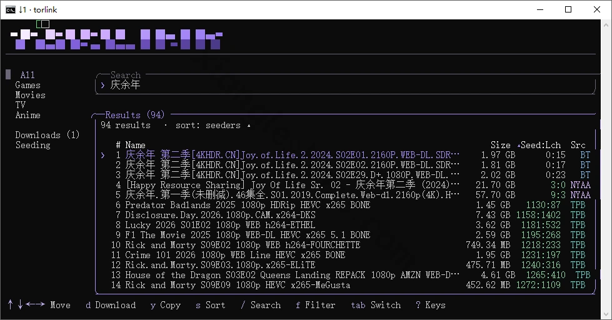This screenshot has width=612, height=320.
Task: Open the Games category
Action: coord(28,84)
